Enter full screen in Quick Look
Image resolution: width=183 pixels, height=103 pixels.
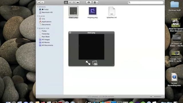click(x=88, y=63)
